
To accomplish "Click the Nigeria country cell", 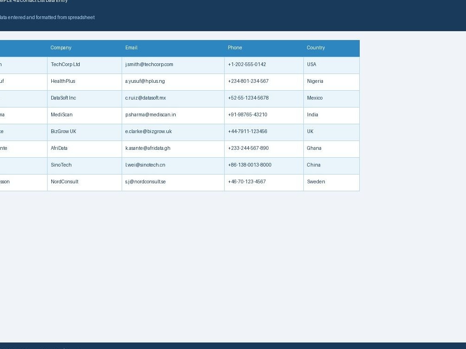I will click(x=331, y=82).
